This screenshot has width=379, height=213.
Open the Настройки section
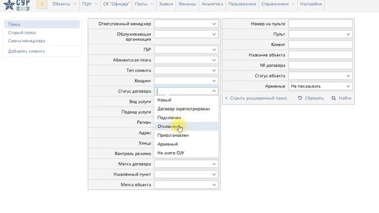(x=311, y=4)
